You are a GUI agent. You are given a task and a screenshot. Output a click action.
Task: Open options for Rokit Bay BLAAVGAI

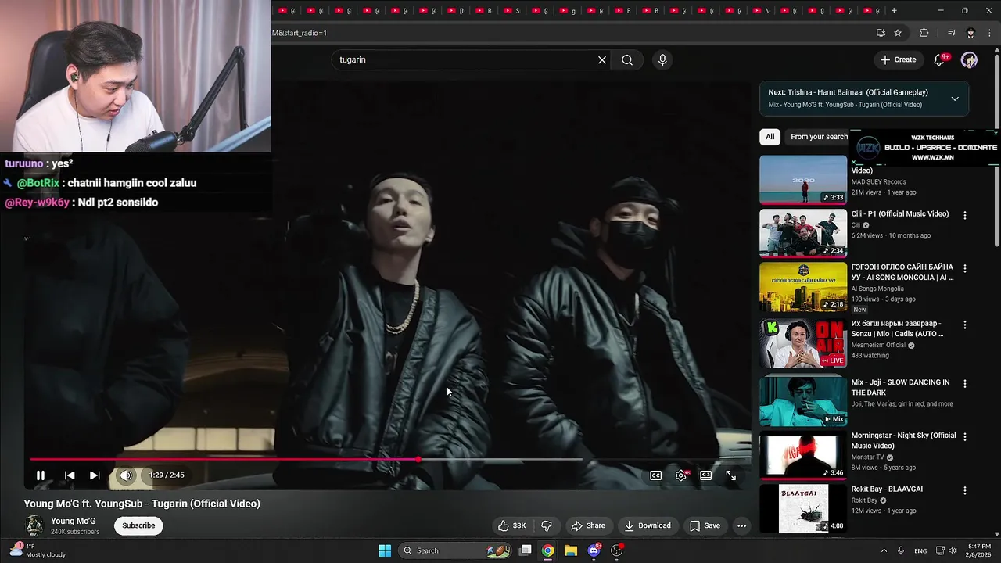tap(964, 490)
